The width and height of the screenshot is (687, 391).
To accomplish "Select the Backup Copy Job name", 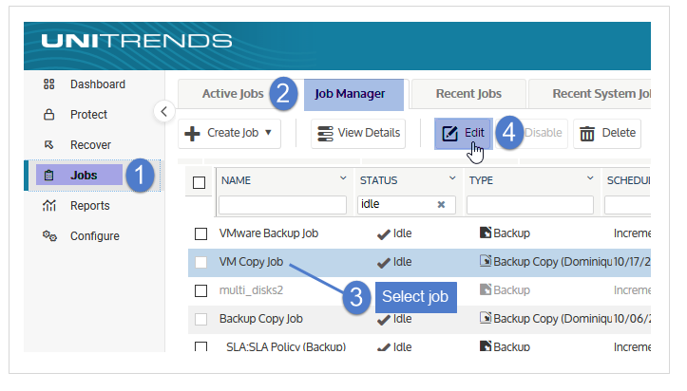I will [x=260, y=319].
